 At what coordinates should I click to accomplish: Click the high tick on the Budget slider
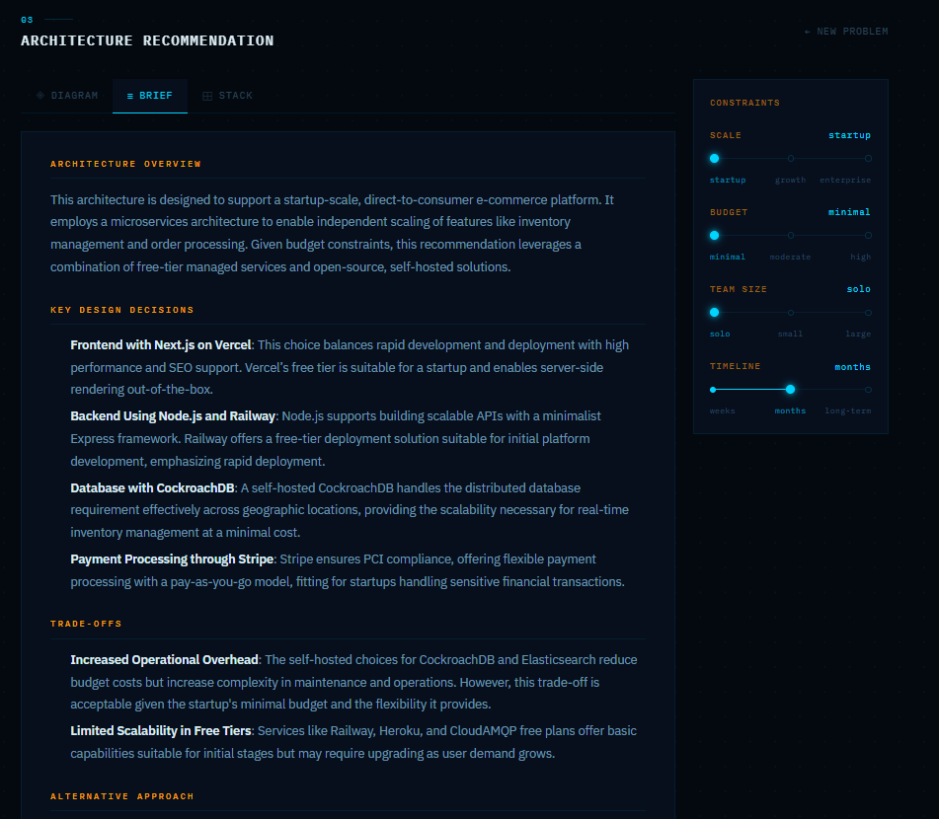867,235
